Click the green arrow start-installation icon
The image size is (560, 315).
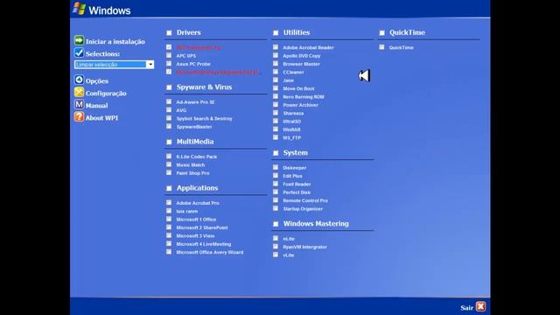tap(79, 41)
